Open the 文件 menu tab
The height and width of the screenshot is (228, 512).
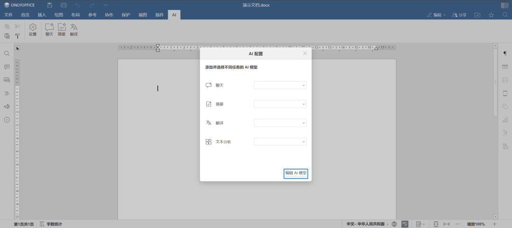coord(8,15)
